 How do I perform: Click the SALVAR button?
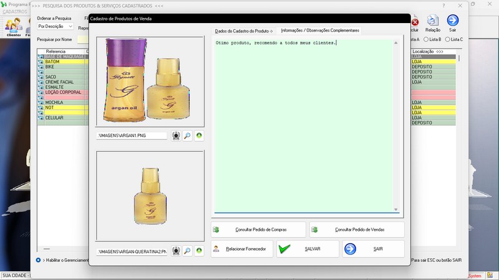pyautogui.click(x=308, y=249)
